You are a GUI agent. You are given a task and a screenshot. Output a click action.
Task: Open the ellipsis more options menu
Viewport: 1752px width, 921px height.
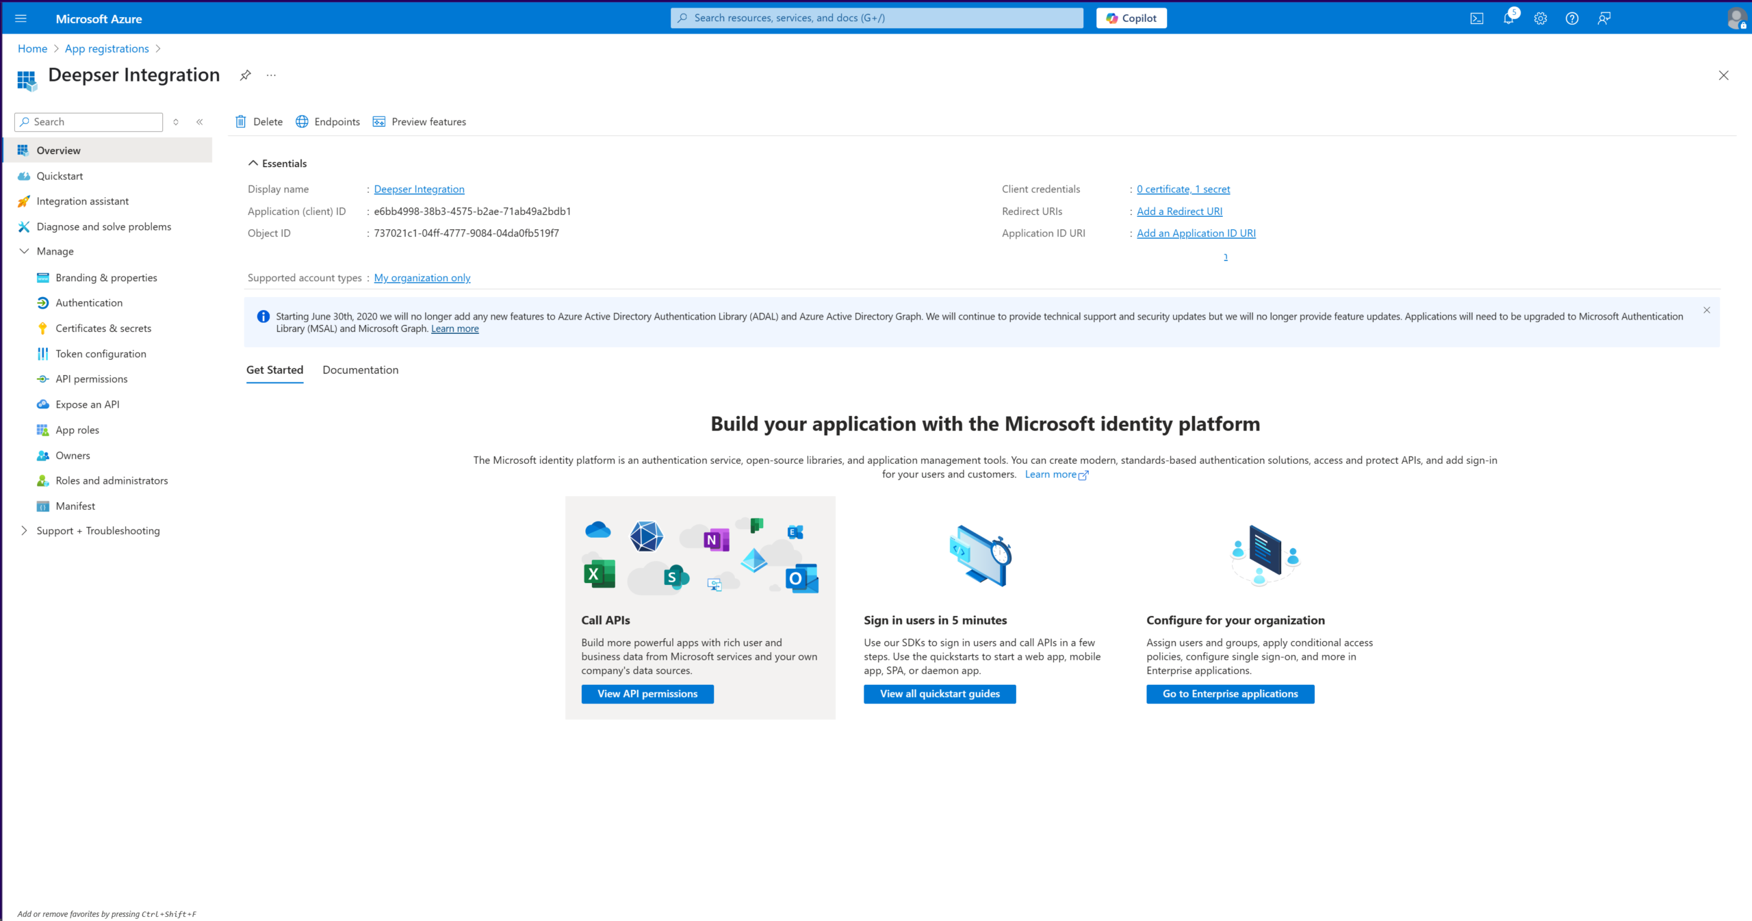(271, 75)
